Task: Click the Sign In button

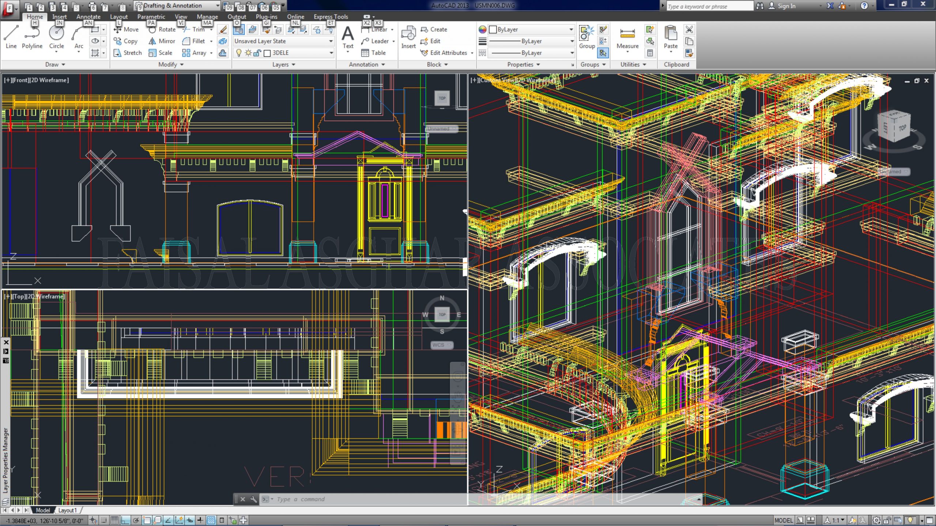Action: click(x=786, y=6)
